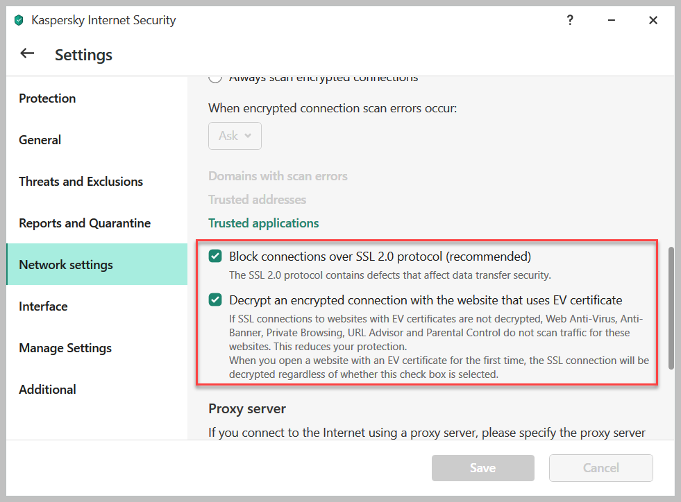Image resolution: width=681 pixels, height=502 pixels.
Task: Go to Additional settings section
Action: click(47, 390)
